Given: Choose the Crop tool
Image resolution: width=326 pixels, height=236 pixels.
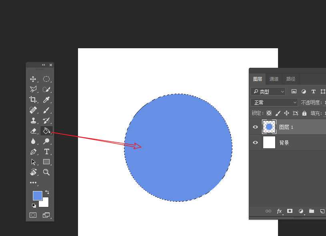Looking at the screenshot, I should pos(33,100).
